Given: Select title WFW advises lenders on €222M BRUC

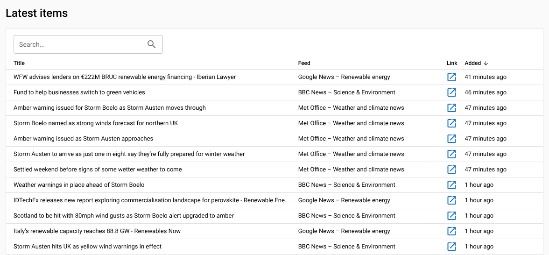Looking at the screenshot, I should pos(125,77).
